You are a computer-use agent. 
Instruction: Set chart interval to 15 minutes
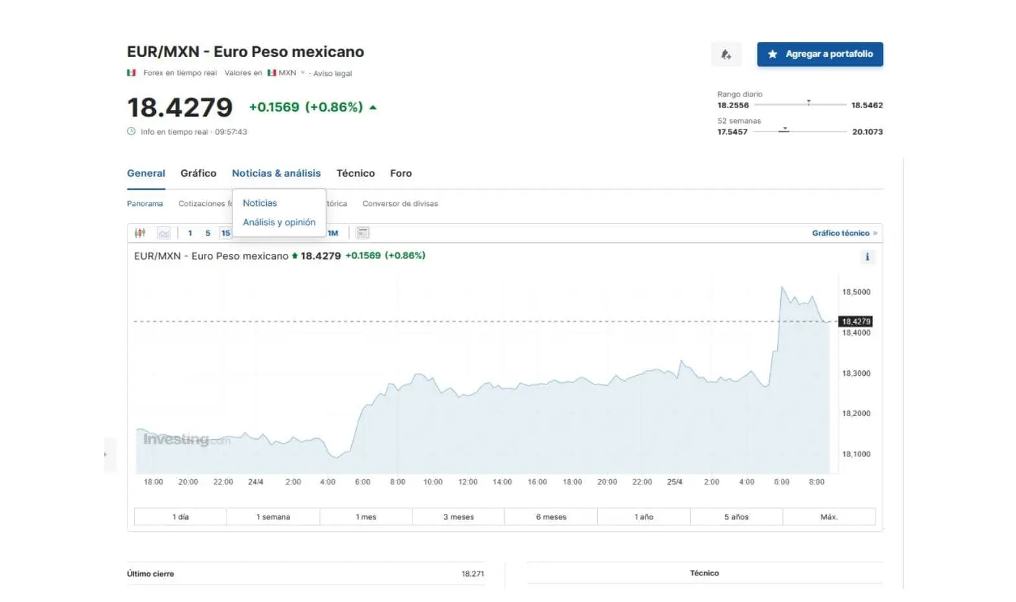225,233
